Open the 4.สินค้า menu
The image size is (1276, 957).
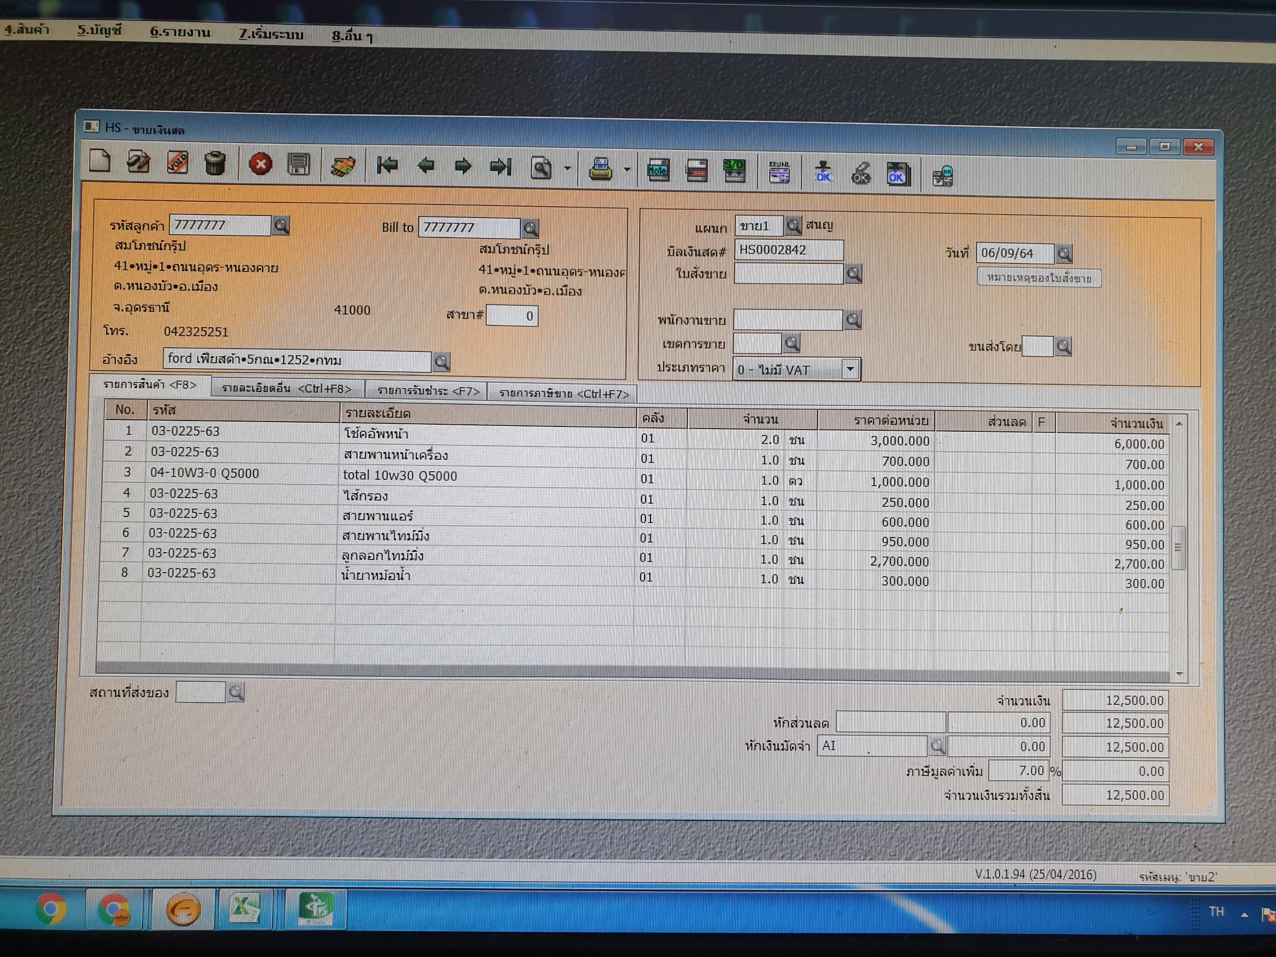(x=26, y=30)
